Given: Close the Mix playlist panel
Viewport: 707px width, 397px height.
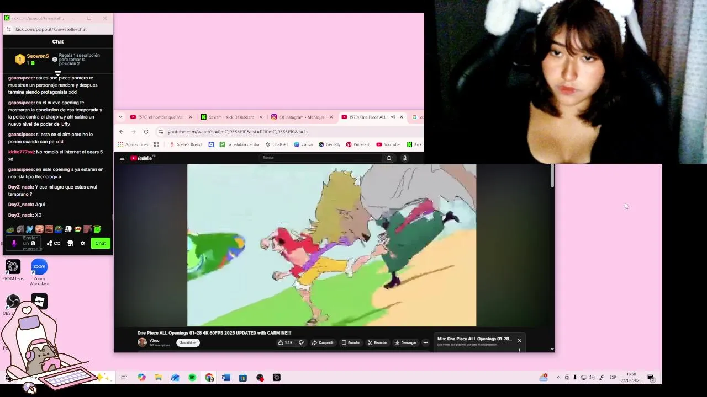Looking at the screenshot, I should tap(519, 341).
